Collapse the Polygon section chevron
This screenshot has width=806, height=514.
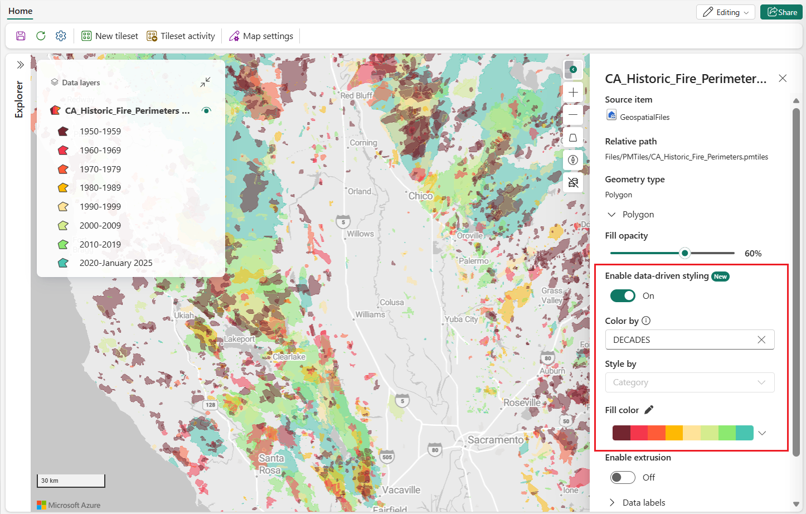pyautogui.click(x=611, y=215)
